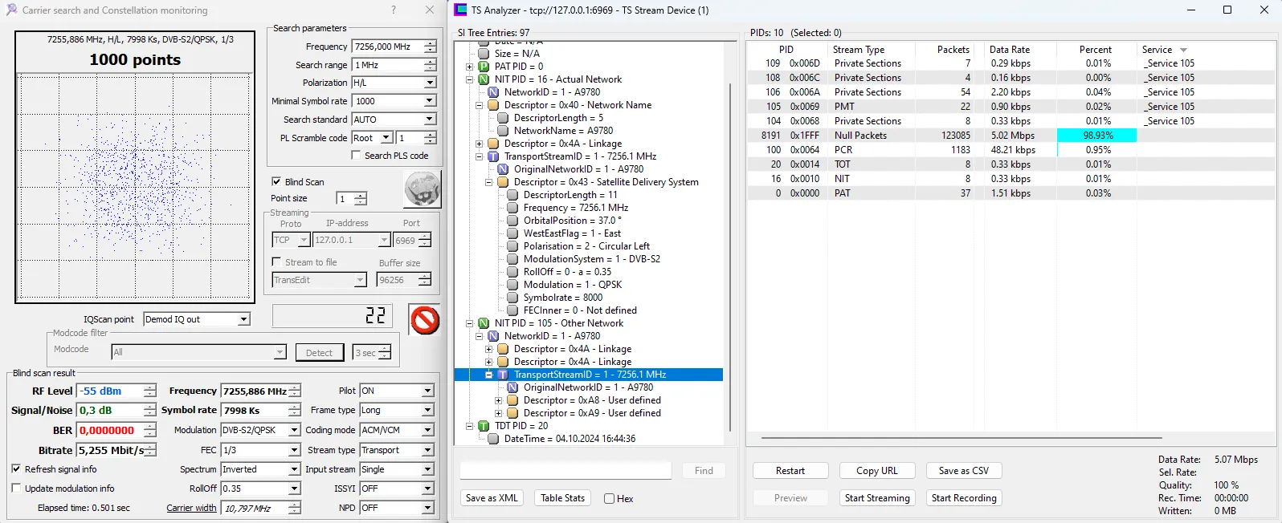Enable the Search PLS code checkbox
The image size is (1282, 523).
click(x=356, y=156)
